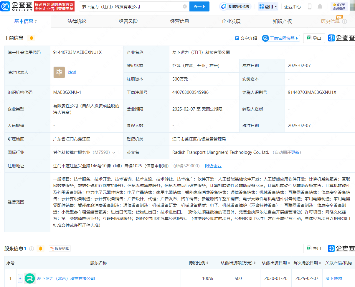Click 文字介绍 button

(246, 38)
